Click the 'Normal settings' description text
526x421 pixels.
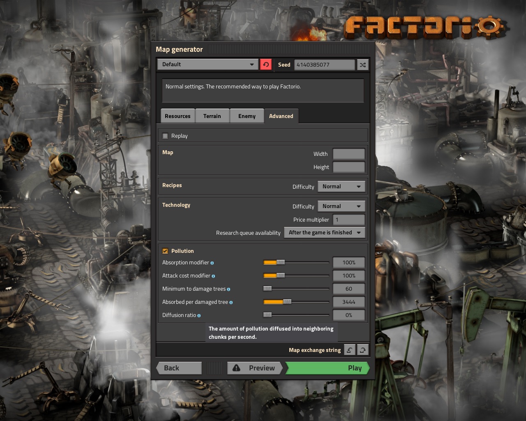[233, 87]
